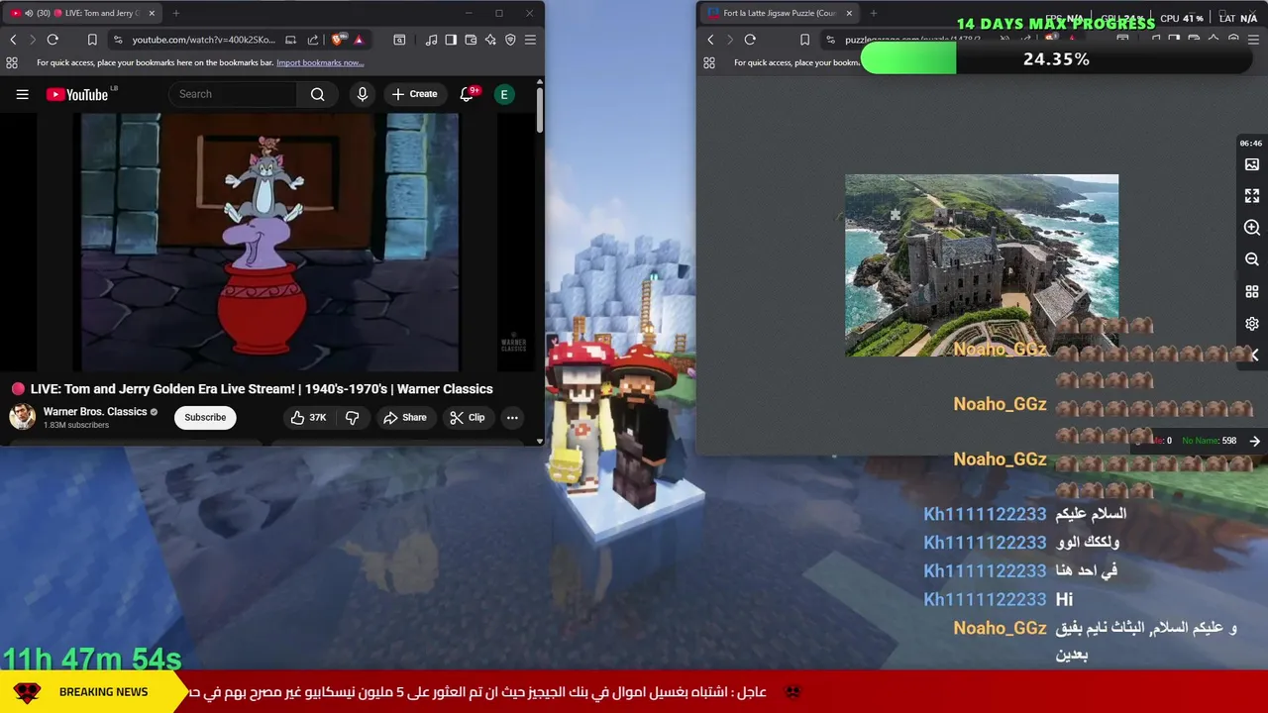Share this page from YouTube address bar
The width and height of the screenshot is (1268, 713).
click(x=313, y=40)
